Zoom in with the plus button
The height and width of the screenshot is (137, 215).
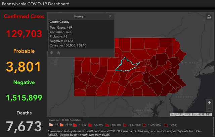209,103
